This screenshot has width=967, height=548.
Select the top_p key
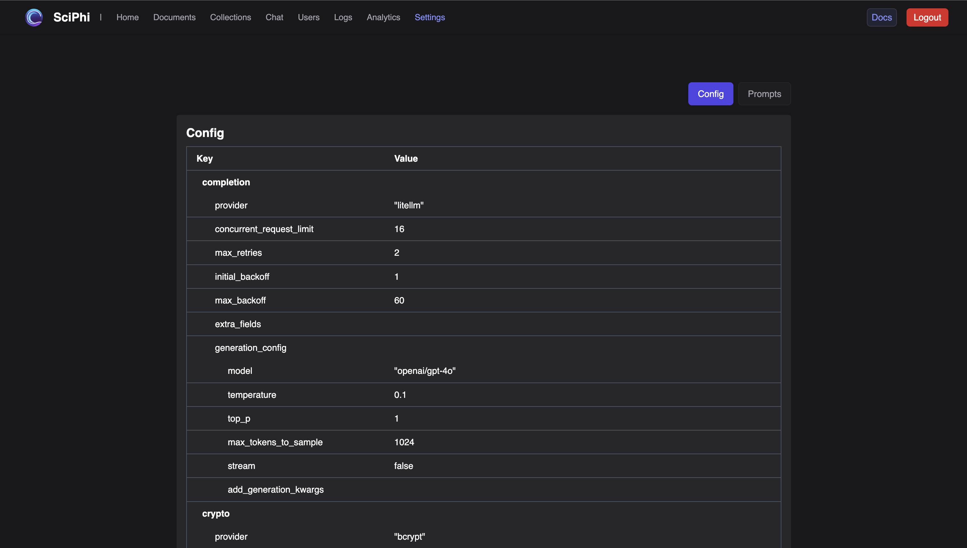pyautogui.click(x=239, y=419)
